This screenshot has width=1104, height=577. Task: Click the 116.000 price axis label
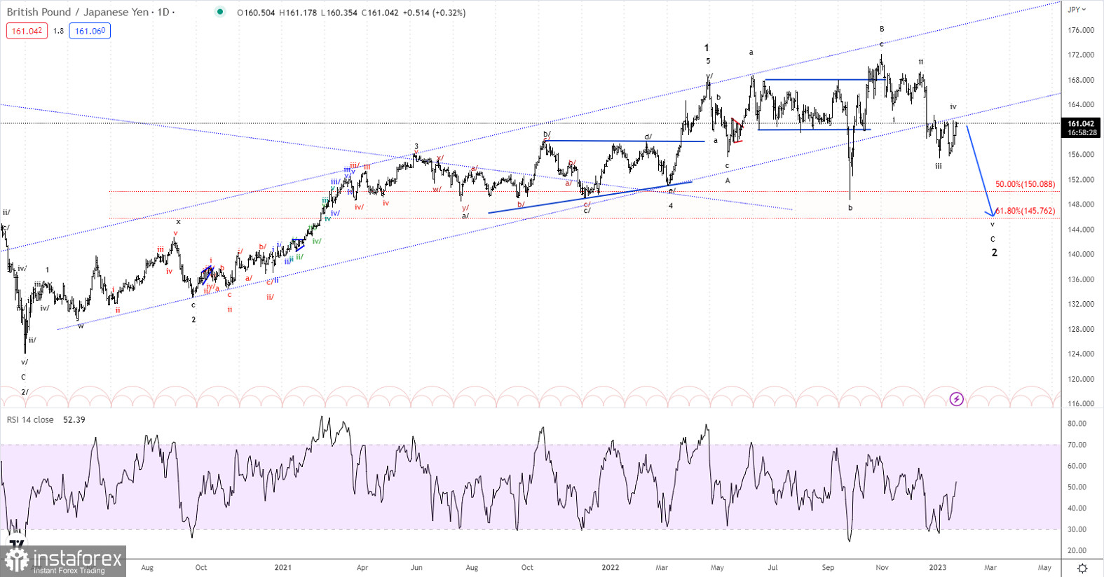pyautogui.click(x=1081, y=403)
